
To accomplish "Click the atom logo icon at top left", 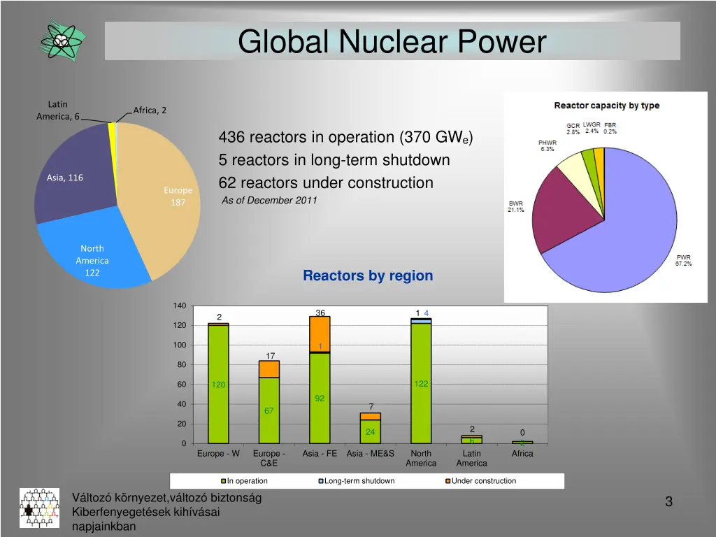I will tap(61, 41).
